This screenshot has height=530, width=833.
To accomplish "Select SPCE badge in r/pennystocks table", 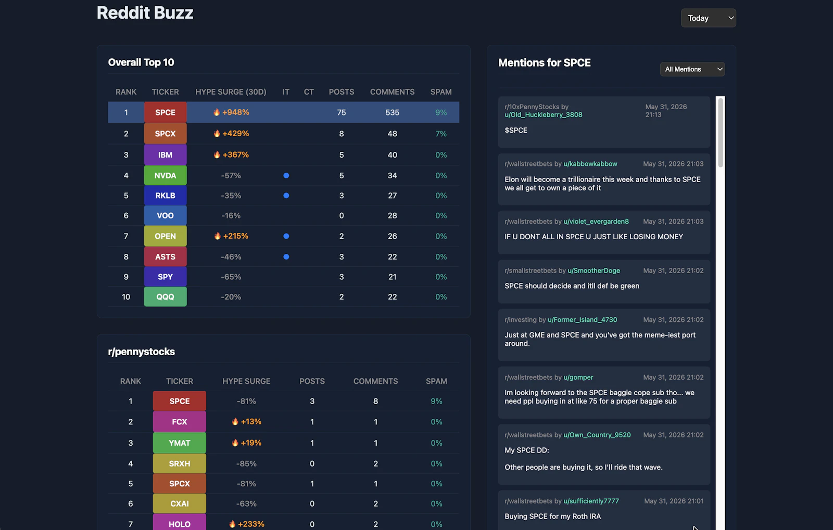I will click(x=180, y=401).
